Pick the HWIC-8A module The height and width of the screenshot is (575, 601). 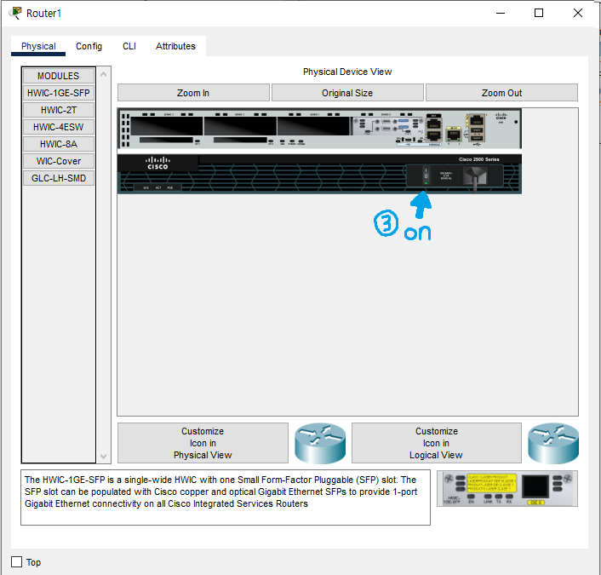[58, 144]
